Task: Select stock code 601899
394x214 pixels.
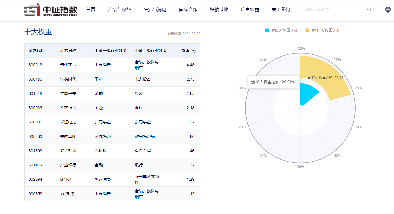Action: [35, 151]
